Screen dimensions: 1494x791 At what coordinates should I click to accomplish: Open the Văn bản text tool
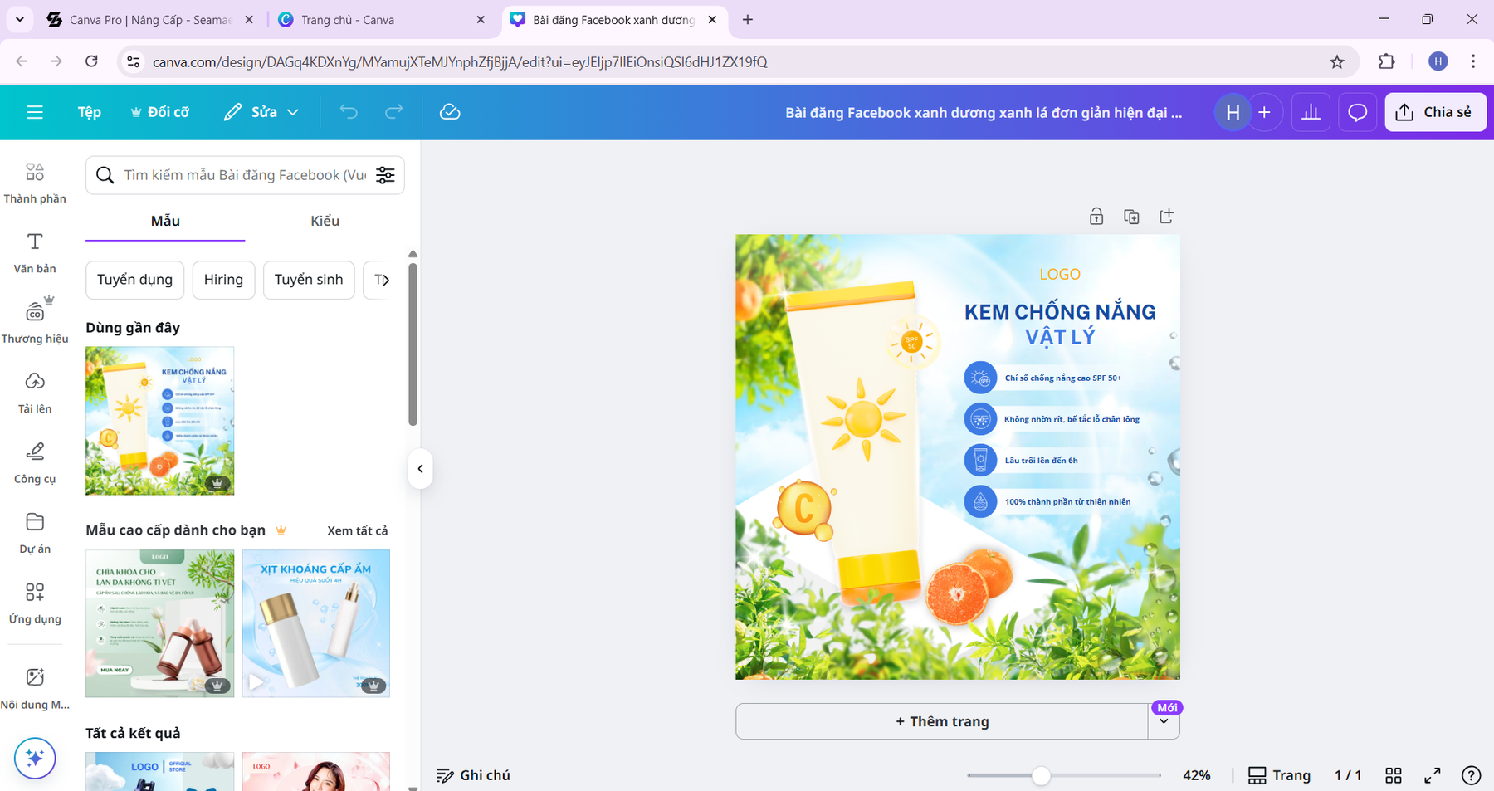pos(35,252)
